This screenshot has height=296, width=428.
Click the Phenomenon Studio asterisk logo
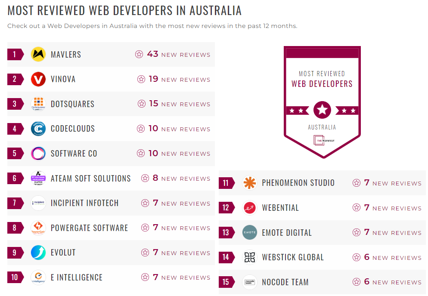tap(249, 183)
